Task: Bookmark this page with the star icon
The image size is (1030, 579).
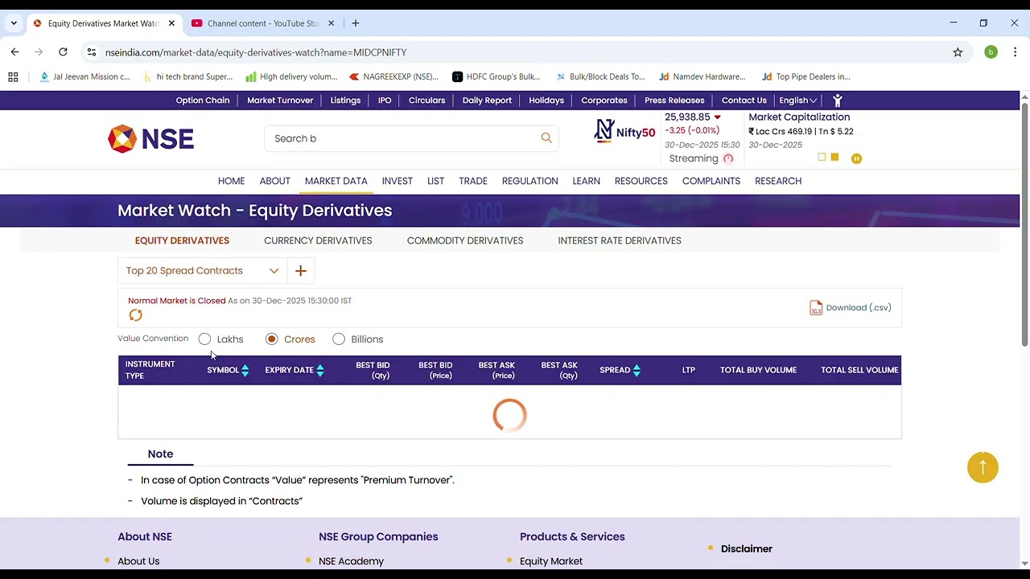Action: coord(958,52)
